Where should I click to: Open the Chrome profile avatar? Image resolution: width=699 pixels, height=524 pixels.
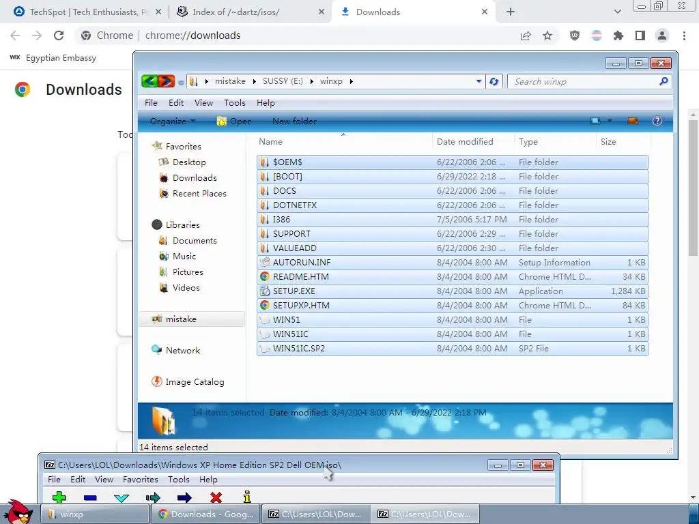pos(662,35)
